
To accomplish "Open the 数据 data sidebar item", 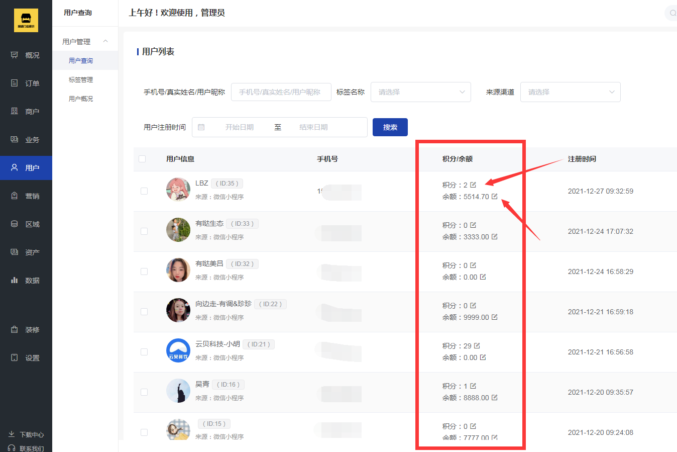I will click(26, 281).
